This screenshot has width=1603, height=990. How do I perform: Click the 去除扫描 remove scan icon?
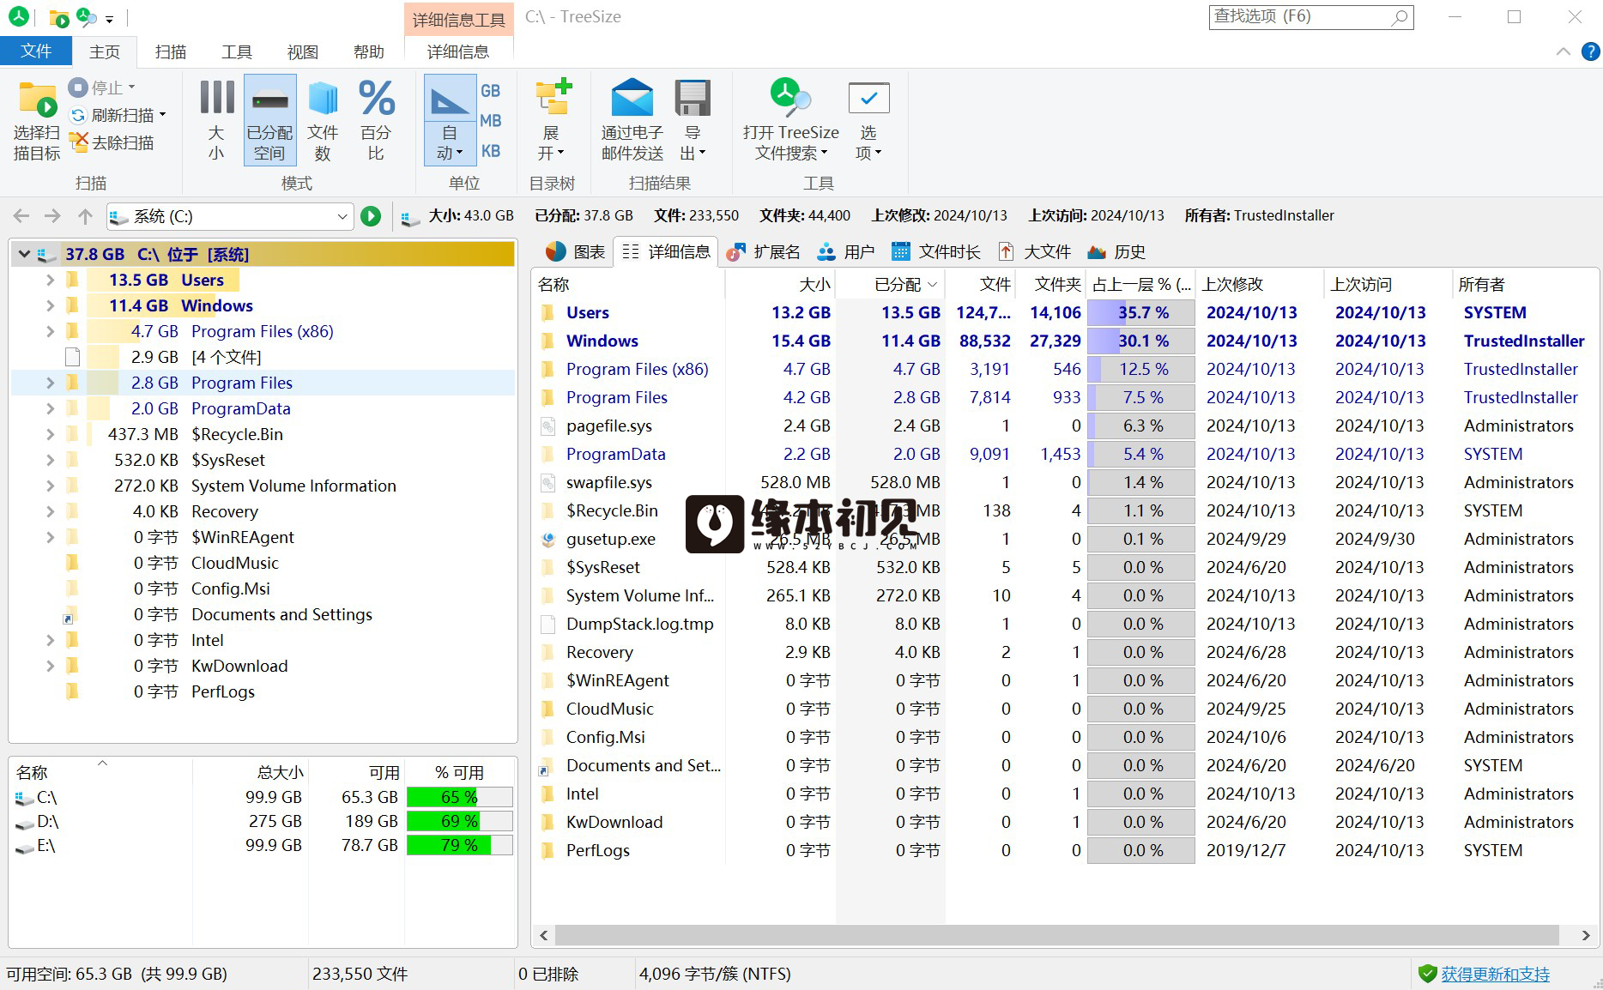pos(78,142)
